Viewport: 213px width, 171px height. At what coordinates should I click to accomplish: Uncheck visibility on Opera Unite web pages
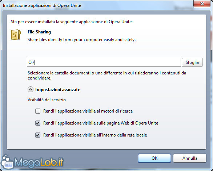click(38, 123)
